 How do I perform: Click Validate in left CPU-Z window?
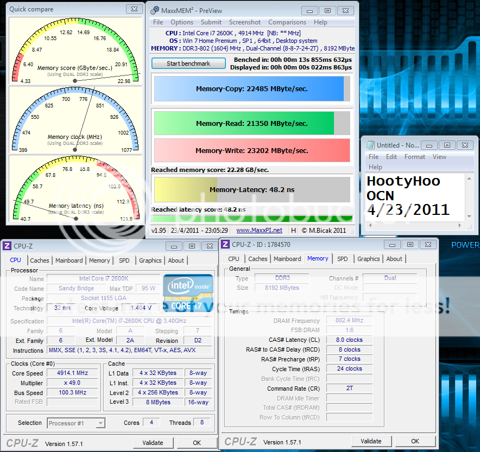(153, 443)
